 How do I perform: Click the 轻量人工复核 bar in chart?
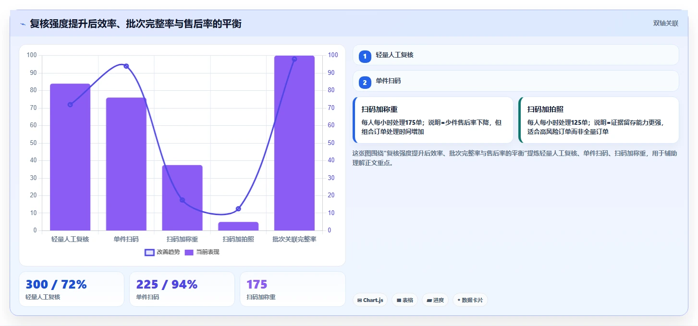coord(70,157)
